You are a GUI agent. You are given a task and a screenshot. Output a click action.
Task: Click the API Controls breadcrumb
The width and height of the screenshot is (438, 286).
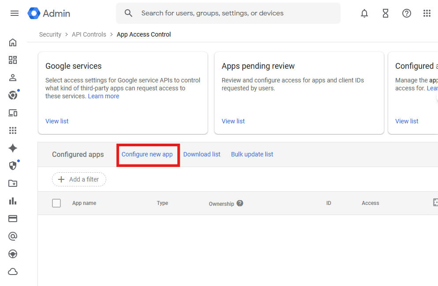click(x=89, y=34)
